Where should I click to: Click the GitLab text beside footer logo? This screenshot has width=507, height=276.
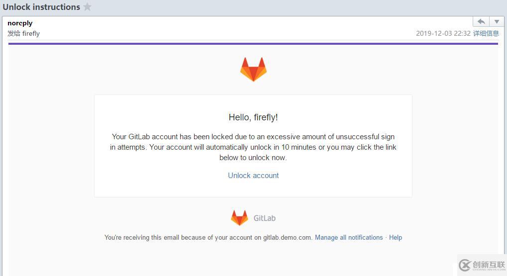pyautogui.click(x=265, y=218)
